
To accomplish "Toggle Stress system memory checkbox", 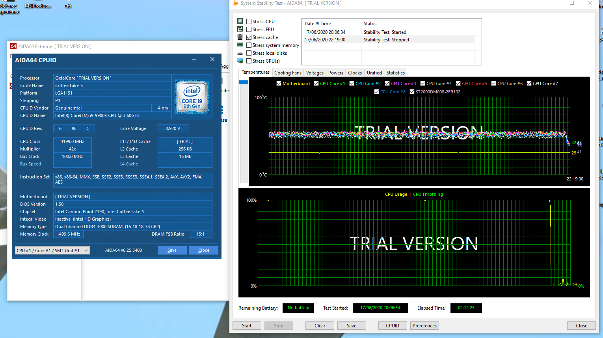I will point(249,45).
